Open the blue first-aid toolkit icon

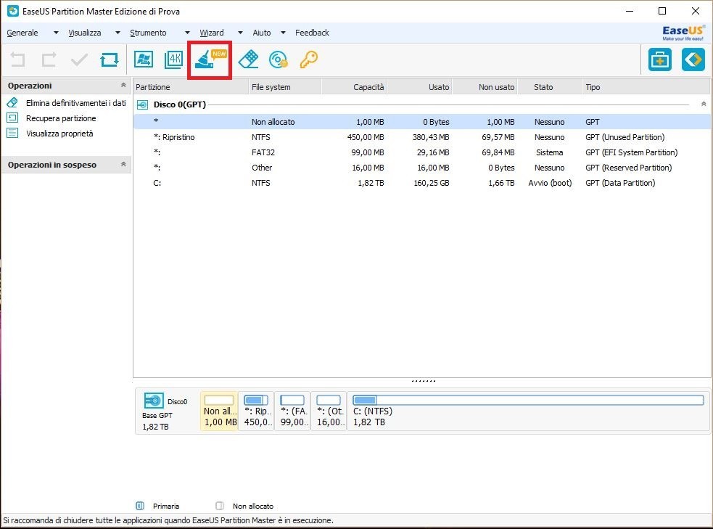pos(659,60)
